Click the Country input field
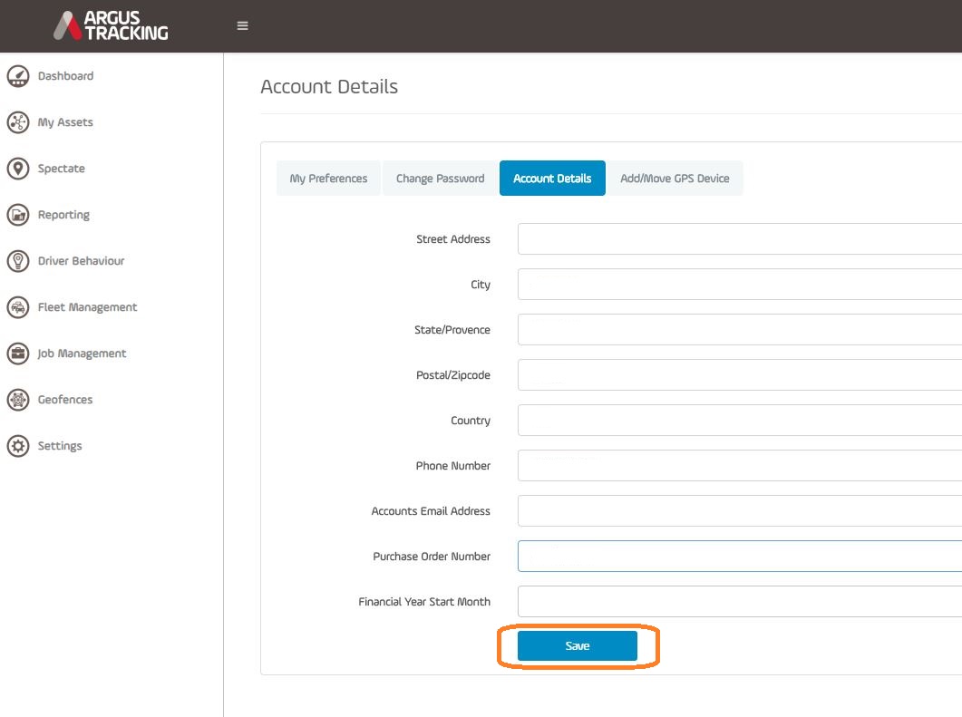Screen dimensions: 962x717 739,421
